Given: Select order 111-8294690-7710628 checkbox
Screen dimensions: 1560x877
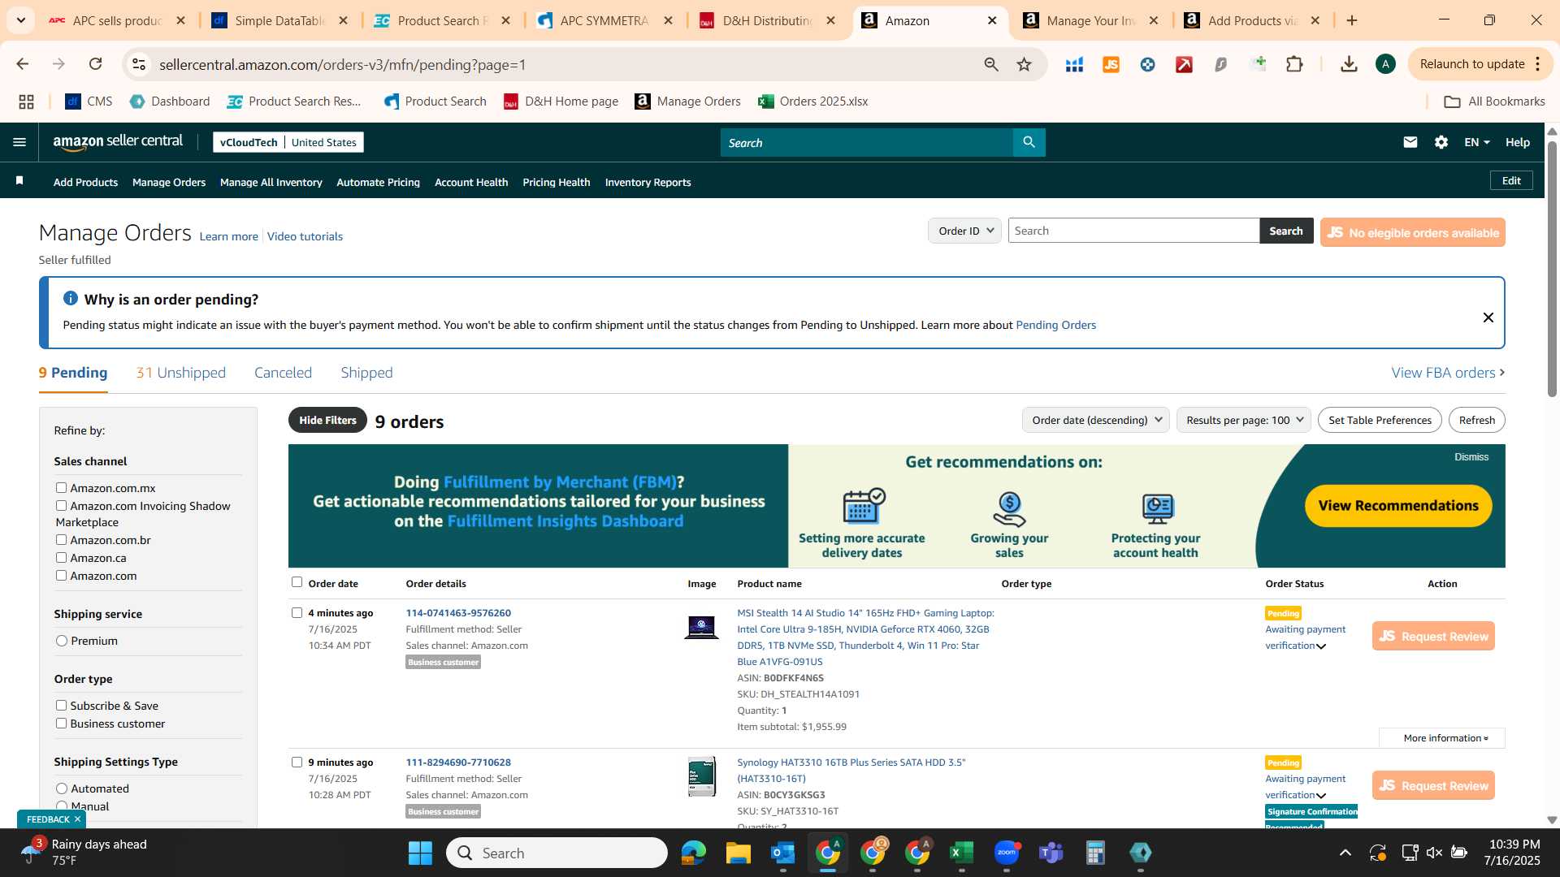Looking at the screenshot, I should coord(297,762).
